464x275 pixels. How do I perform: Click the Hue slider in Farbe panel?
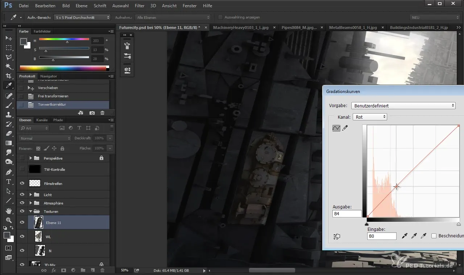coord(64,39)
